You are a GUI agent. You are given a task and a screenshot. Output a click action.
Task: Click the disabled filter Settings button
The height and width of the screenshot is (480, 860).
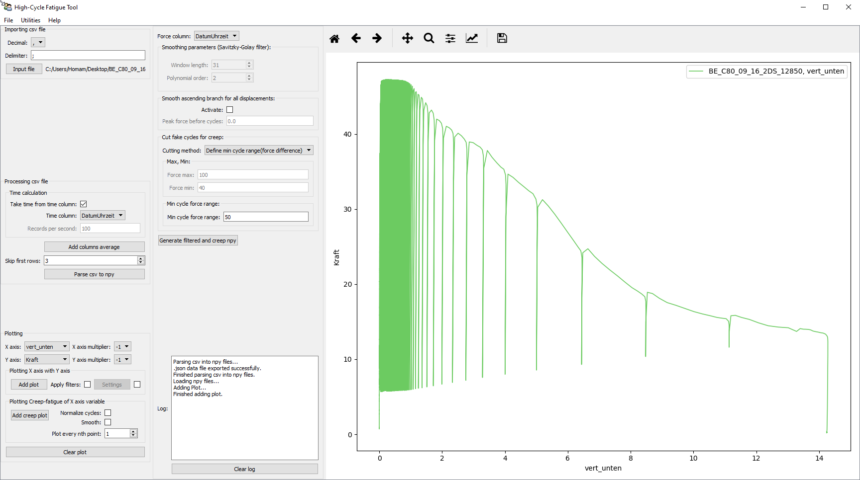pyautogui.click(x=112, y=385)
